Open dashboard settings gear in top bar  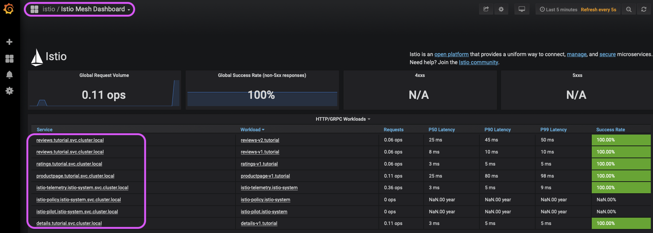point(501,9)
